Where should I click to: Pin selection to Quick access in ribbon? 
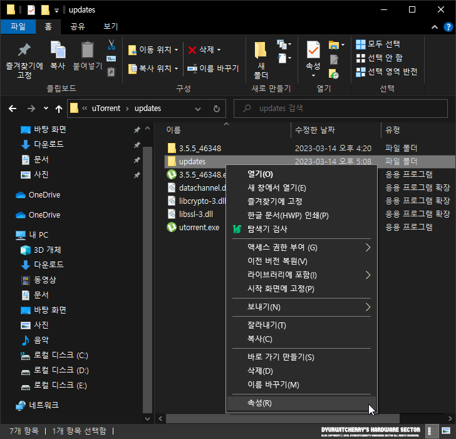coord(24,60)
